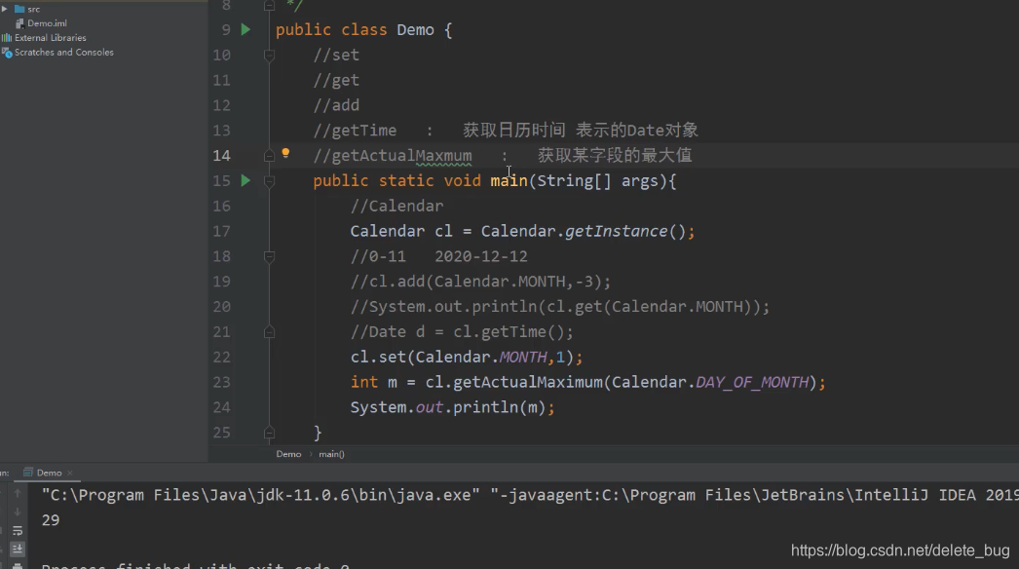Image resolution: width=1019 pixels, height=569 pixels.
Task: Collapse the comment block at line 10
Action: 269,56
